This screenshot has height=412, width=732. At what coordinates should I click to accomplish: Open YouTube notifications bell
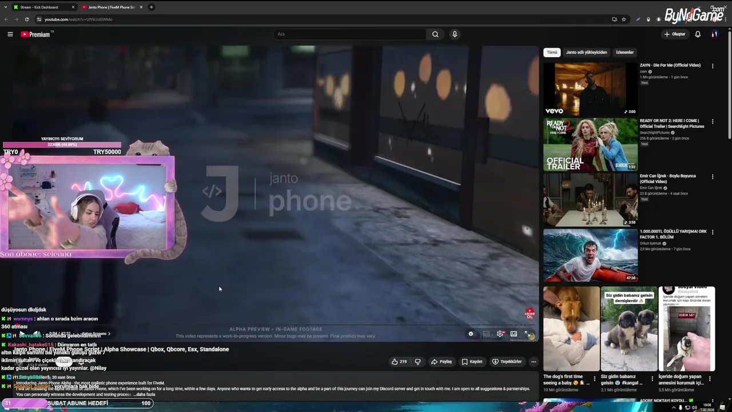[698, 34]
